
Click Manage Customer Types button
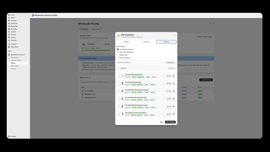[x=205, y=37]
